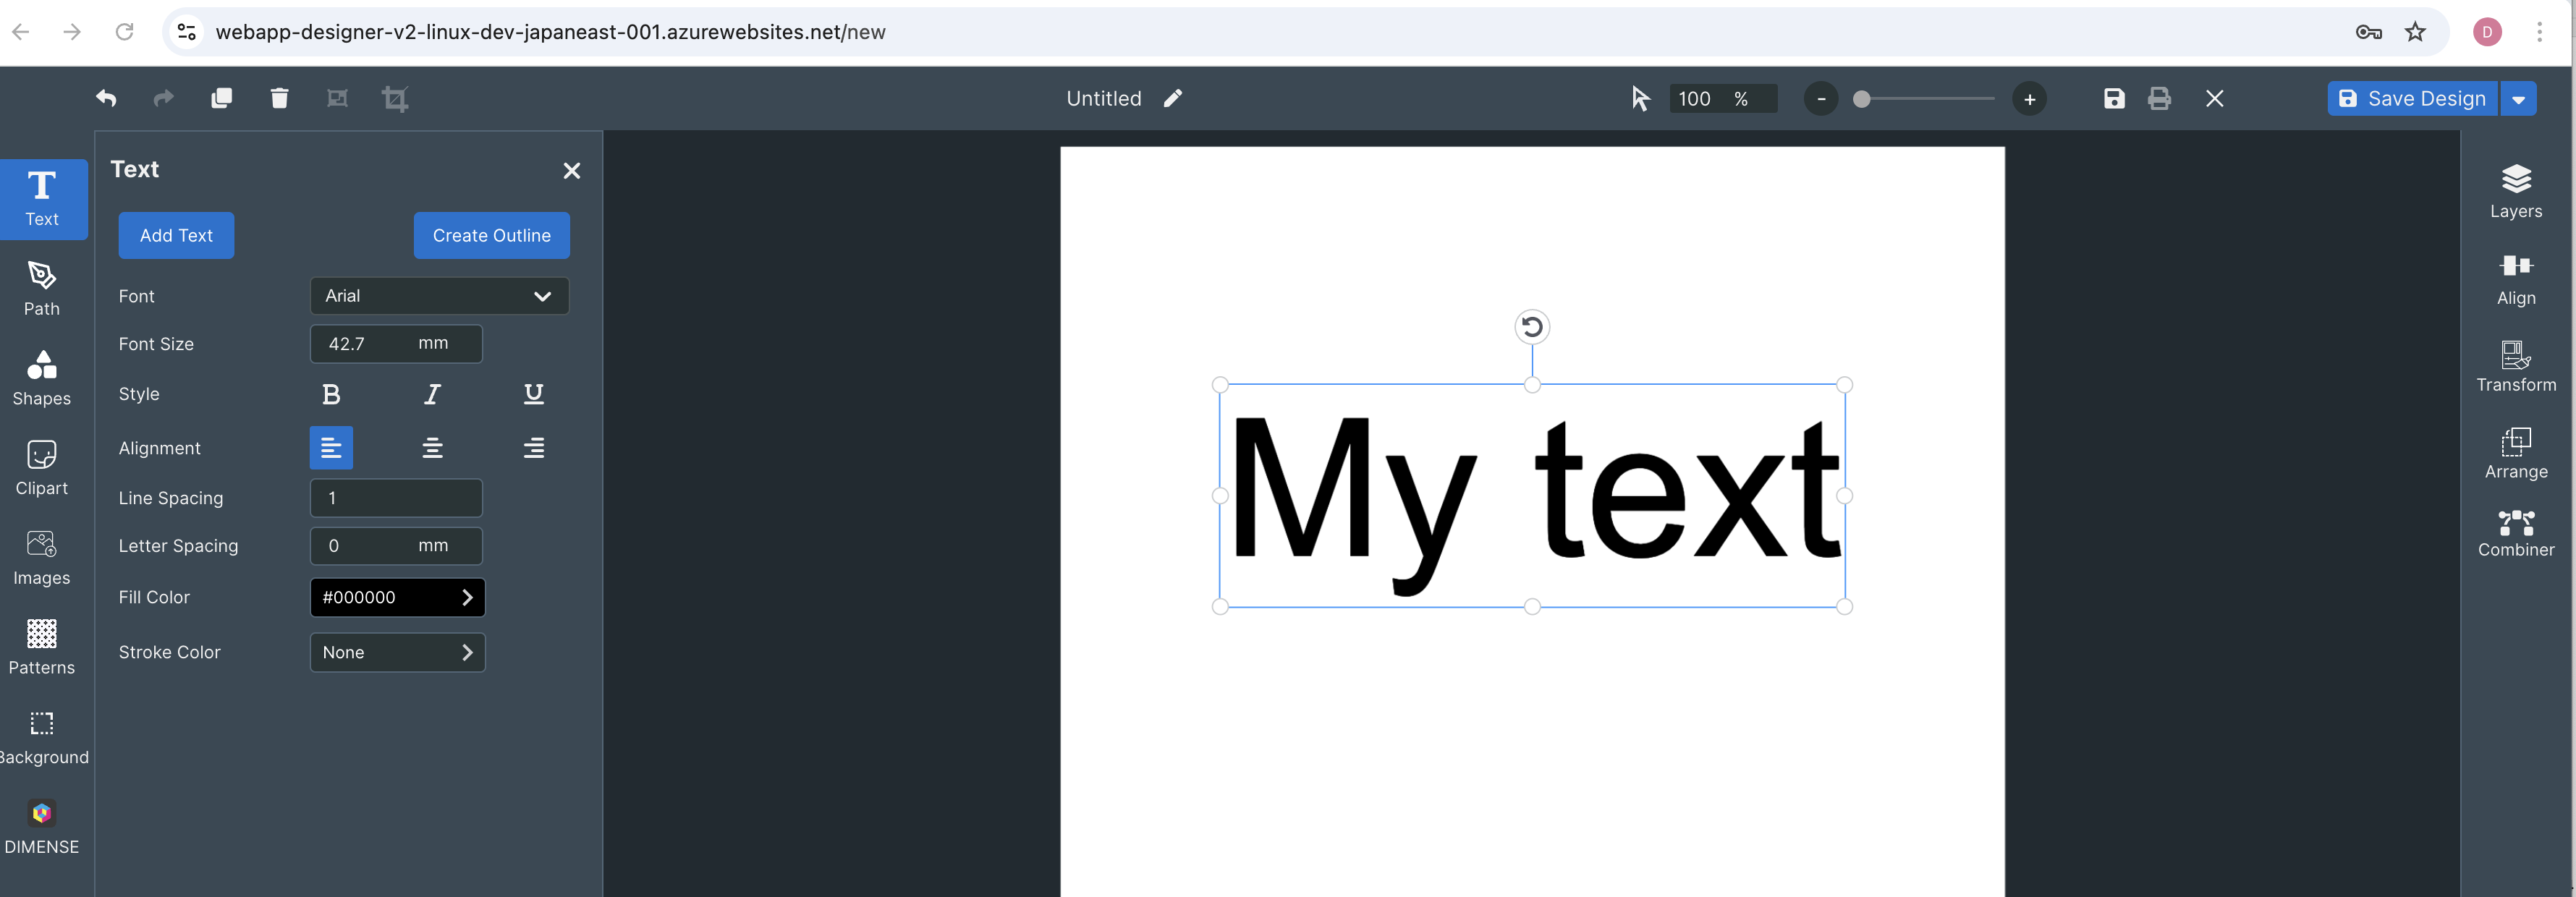The width and height of the screenshot is (2576, 897).
Task: Open the browser profile avatar D
Action: [2487, 32]
